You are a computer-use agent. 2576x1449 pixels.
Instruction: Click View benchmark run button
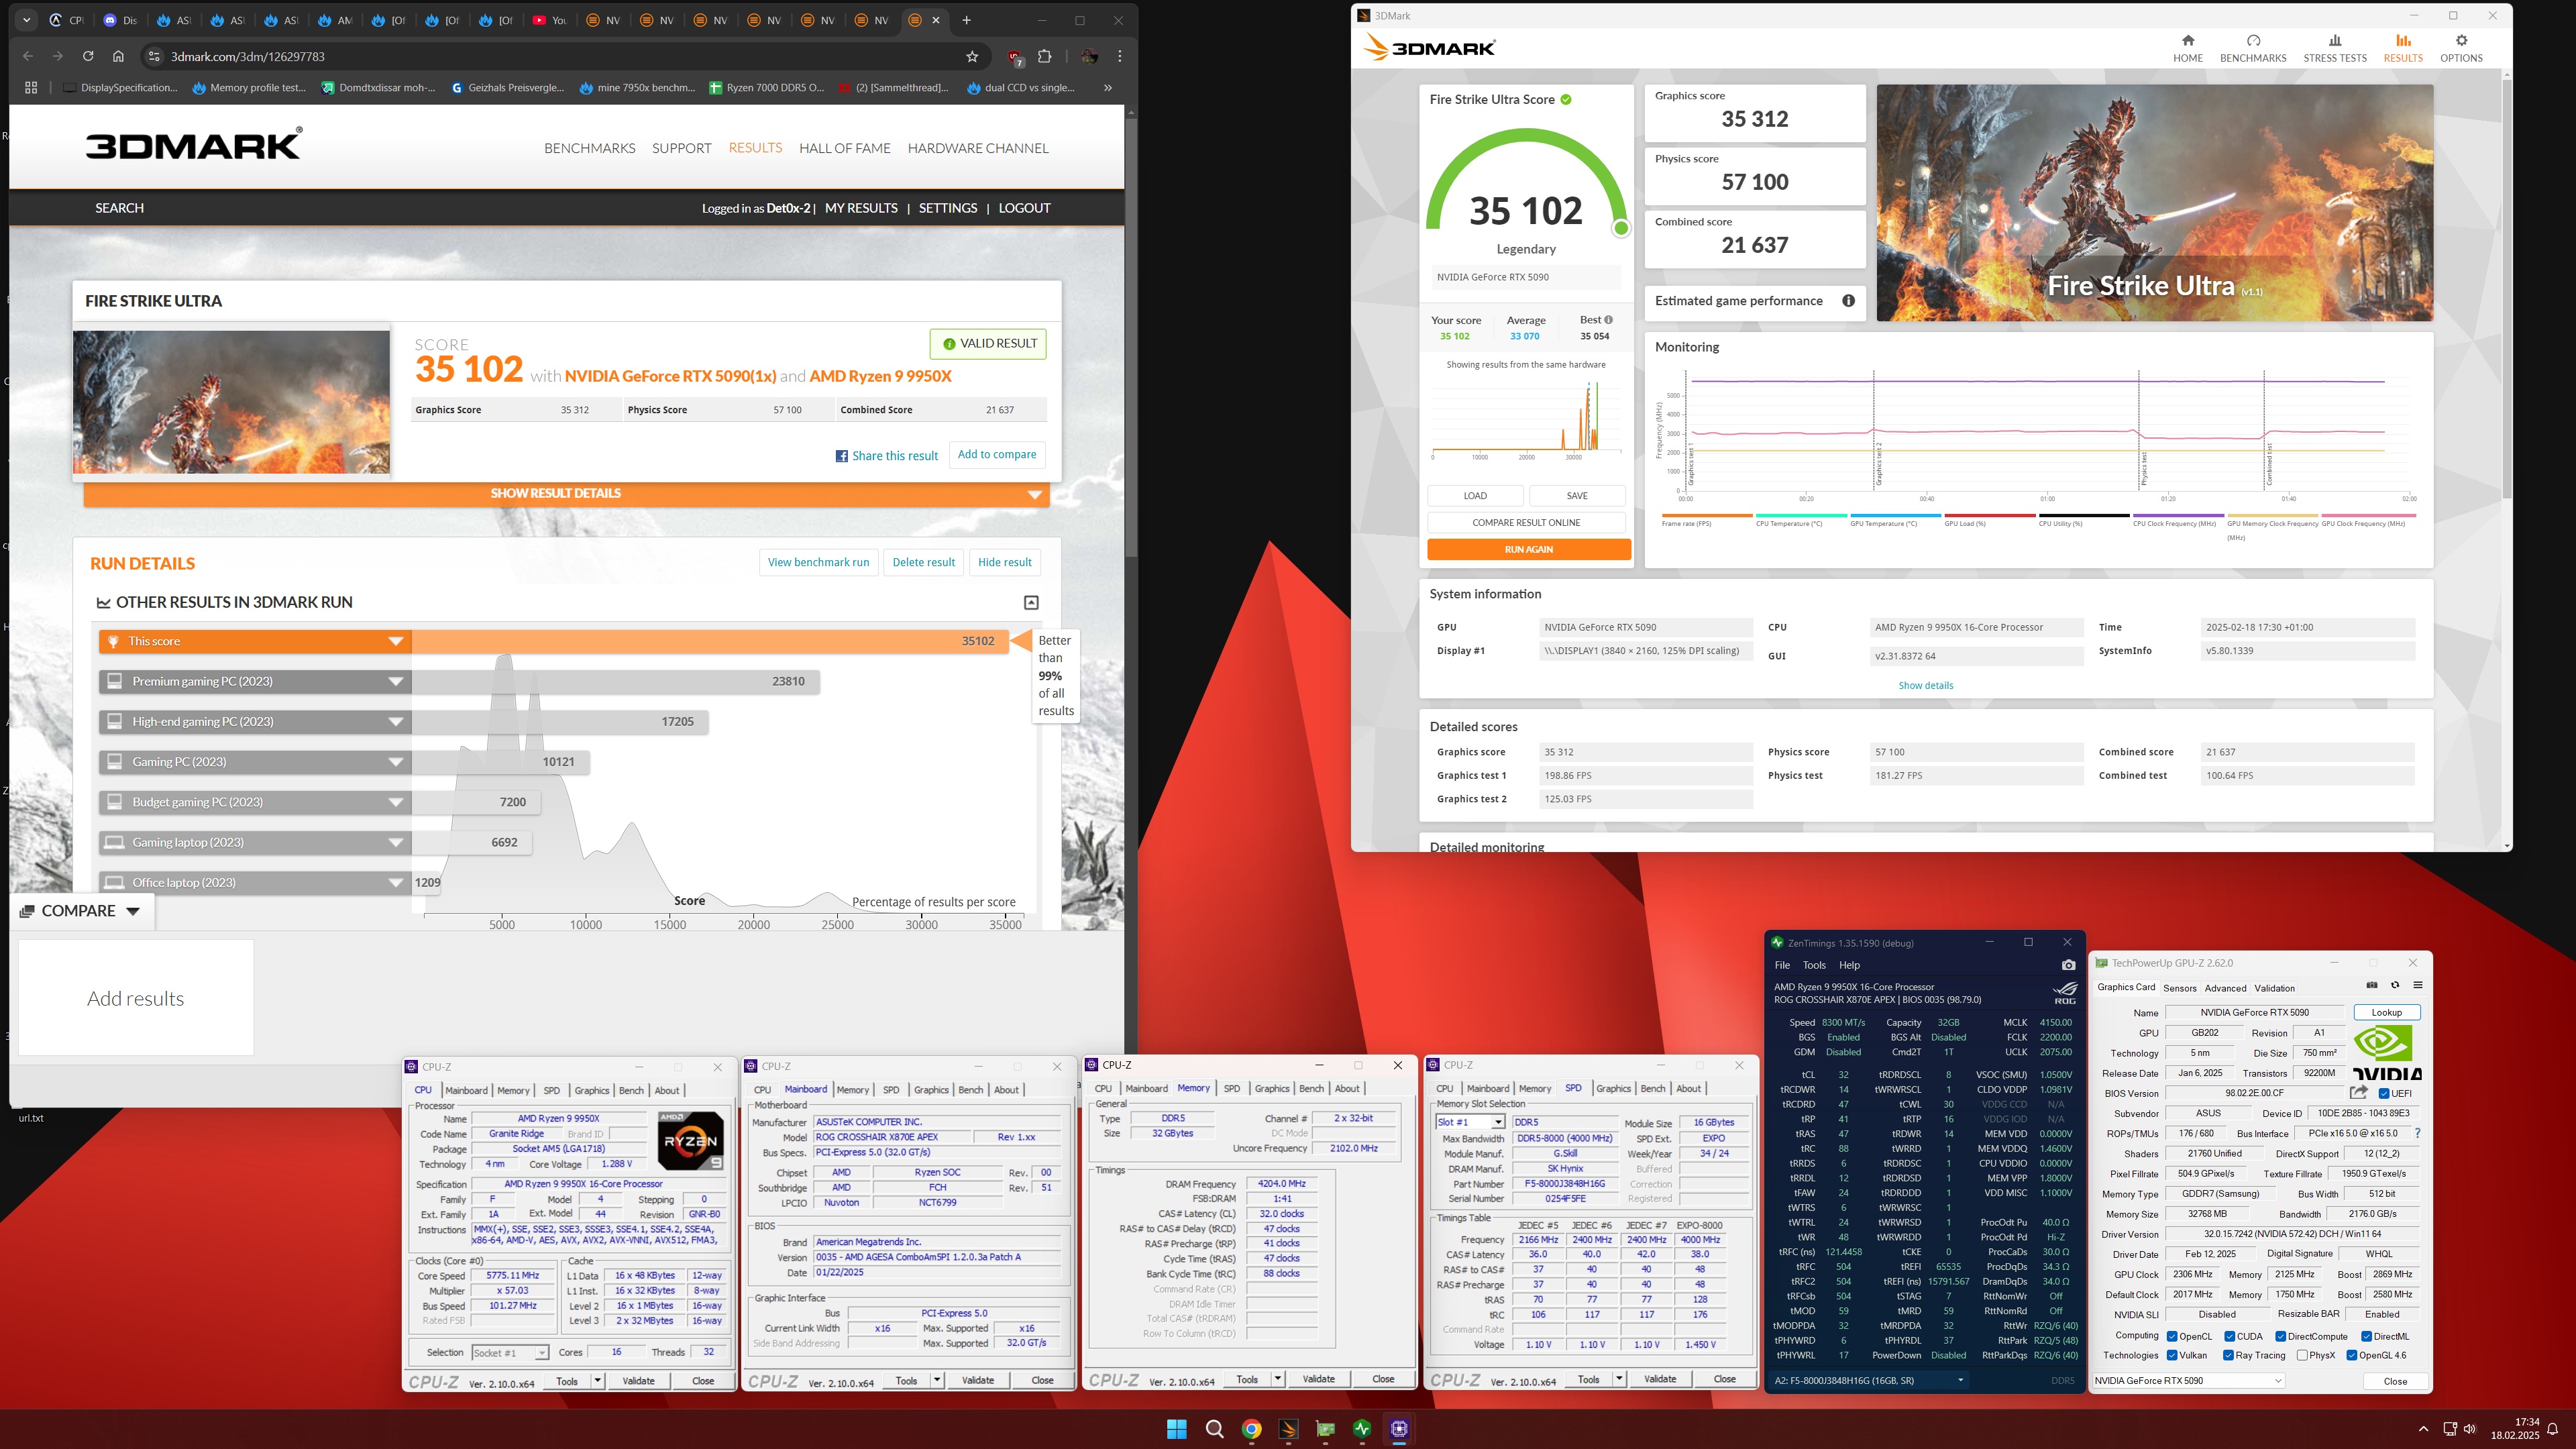click(x=818, y=563)
